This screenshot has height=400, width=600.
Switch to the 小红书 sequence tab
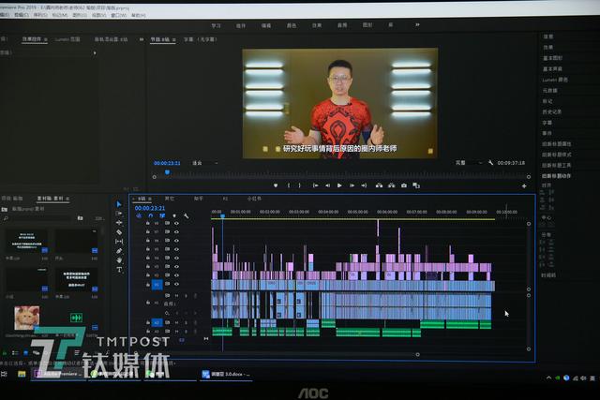click(x=254, y=199)
